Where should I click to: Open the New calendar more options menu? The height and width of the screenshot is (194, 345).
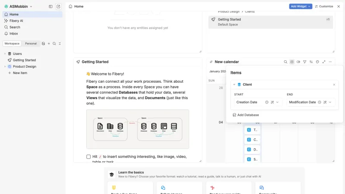[x=330, y=62]
